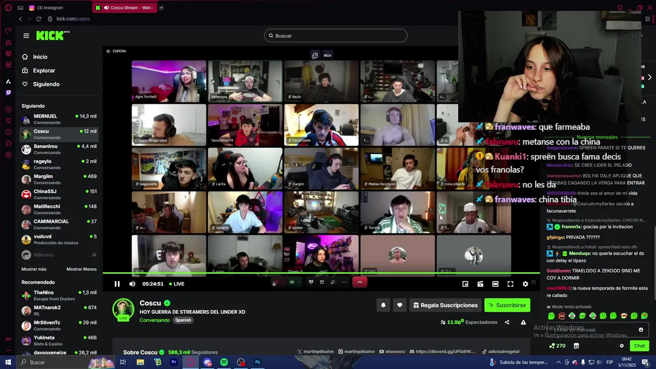Mute the stream volume
The height and width of the screenshot is (369, 656).
(132, 284)
